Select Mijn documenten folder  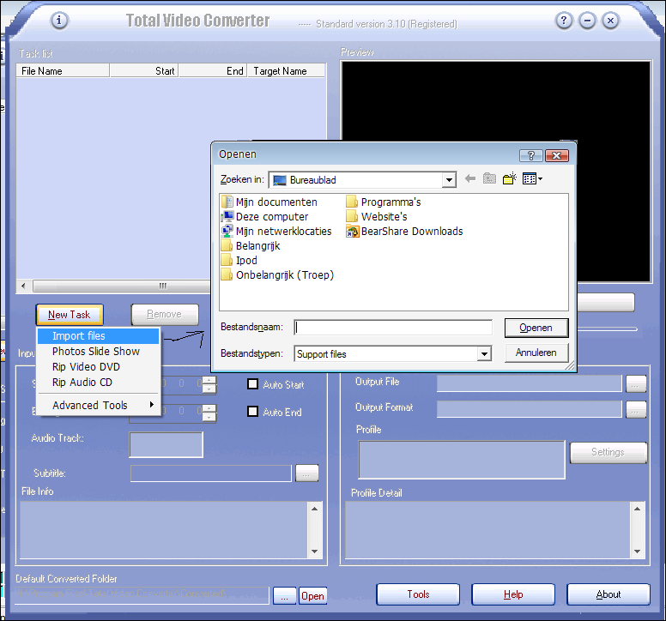[x=269, y=202]
